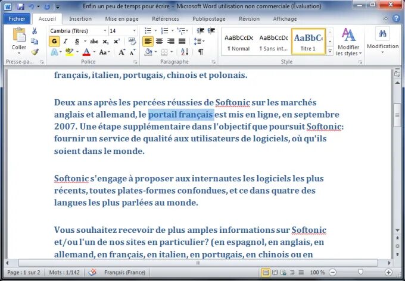Open the change case Aa menu
Screen dimensions: 405x281
tap(104, 52)
